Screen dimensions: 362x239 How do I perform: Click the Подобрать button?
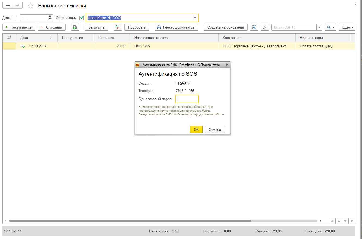[137, 27]
